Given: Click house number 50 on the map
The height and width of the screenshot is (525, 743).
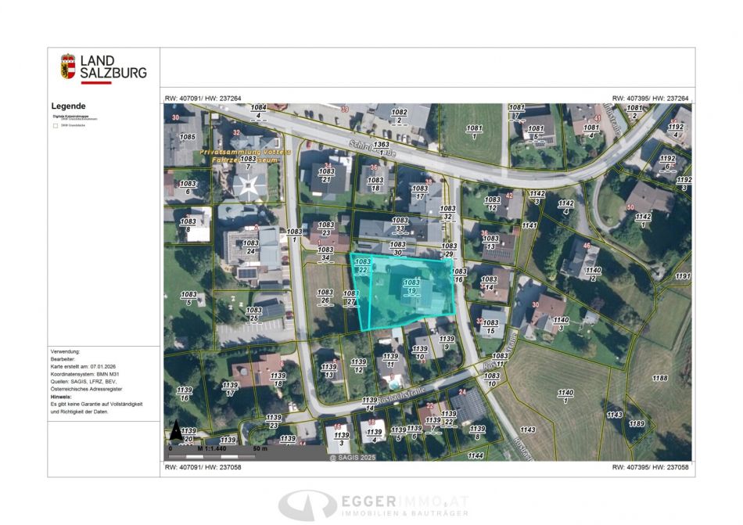Looking at the screenshot, I should (630, 207).
